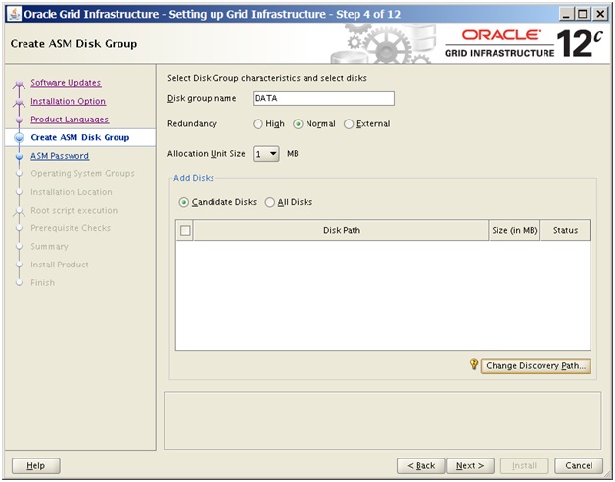615x482 pixels.
Task: Open the Installation Option step
Action: [68, 101]
